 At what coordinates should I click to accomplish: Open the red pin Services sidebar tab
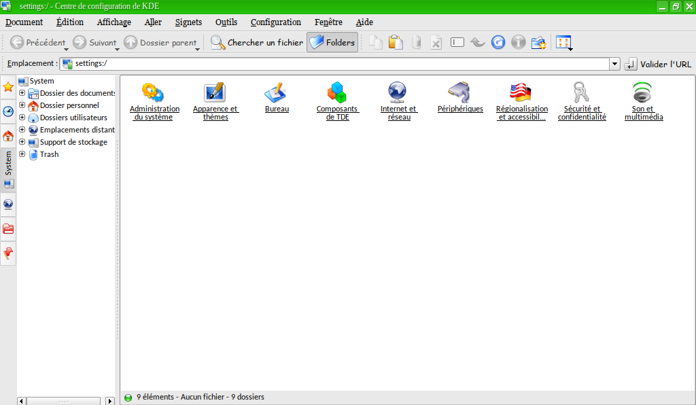[8, 253]
